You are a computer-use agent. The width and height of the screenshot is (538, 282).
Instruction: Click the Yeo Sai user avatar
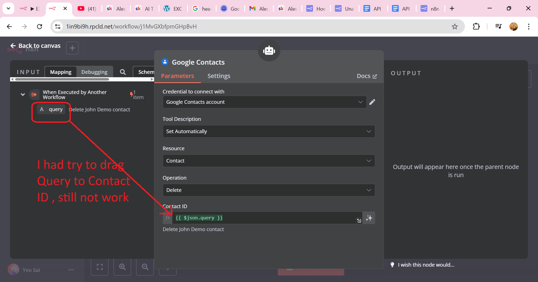pos(13,270)
